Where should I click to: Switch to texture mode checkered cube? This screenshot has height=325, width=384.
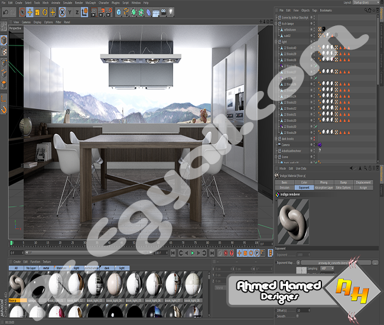tap(4, 51)
